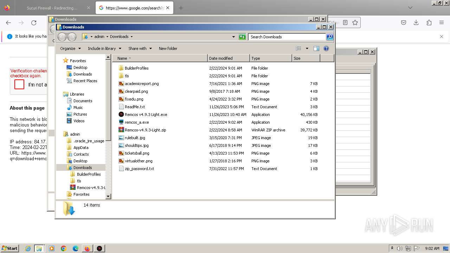Open Music library in sidebar
Screen dimensions: 450x253
tap(75, 108)
